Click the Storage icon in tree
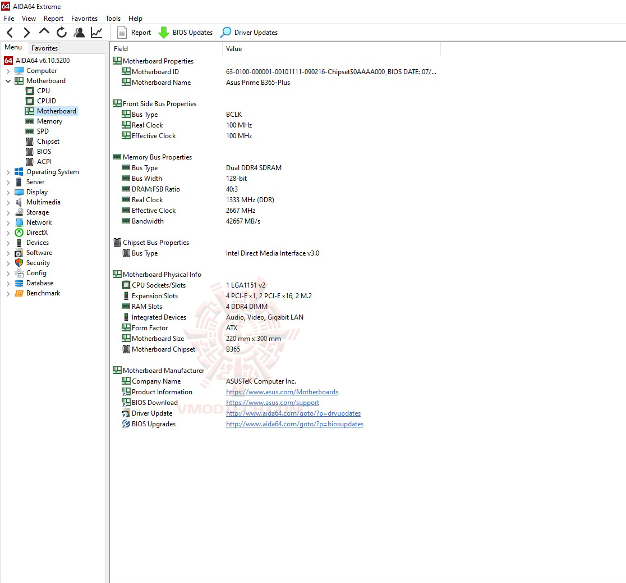Screen dimensions: 626x583 19,212
